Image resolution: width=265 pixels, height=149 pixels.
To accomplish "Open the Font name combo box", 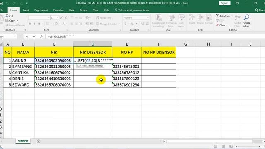I will point(39,17).
